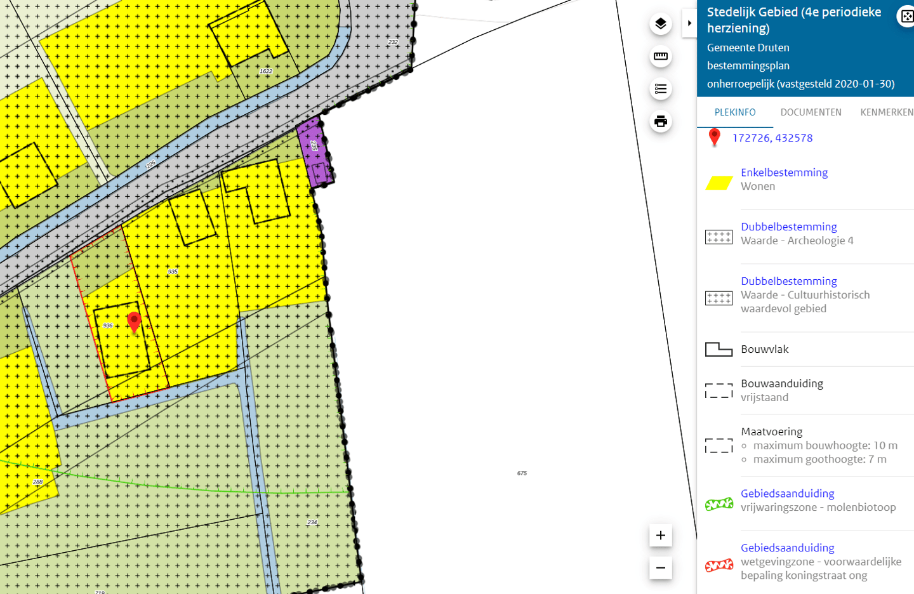Open the legend list button
Viewport: 914px width, 594px height.
coord(661,89)
